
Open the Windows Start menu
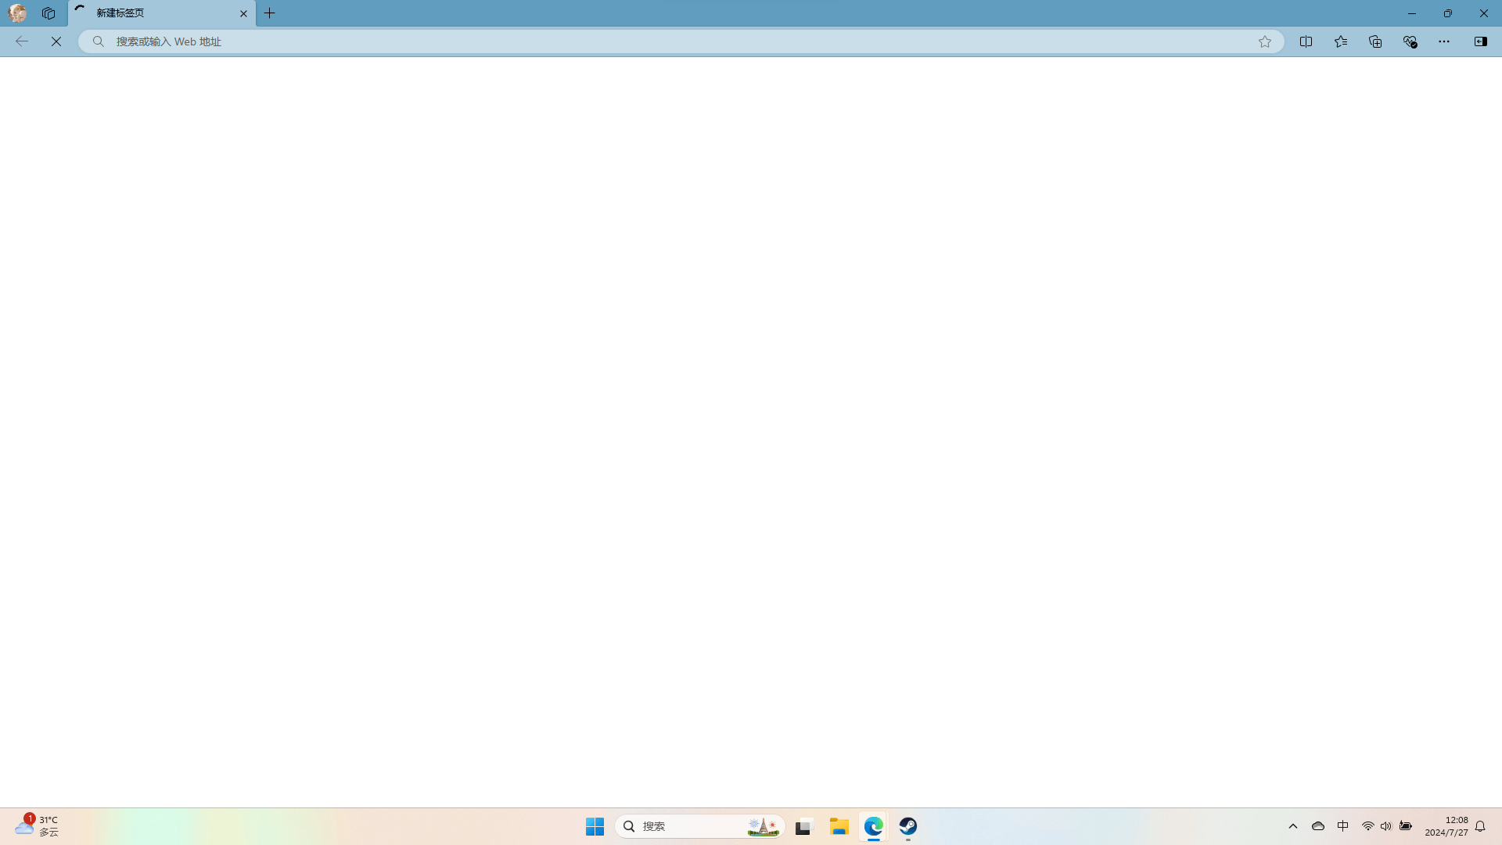click(595, 826)
